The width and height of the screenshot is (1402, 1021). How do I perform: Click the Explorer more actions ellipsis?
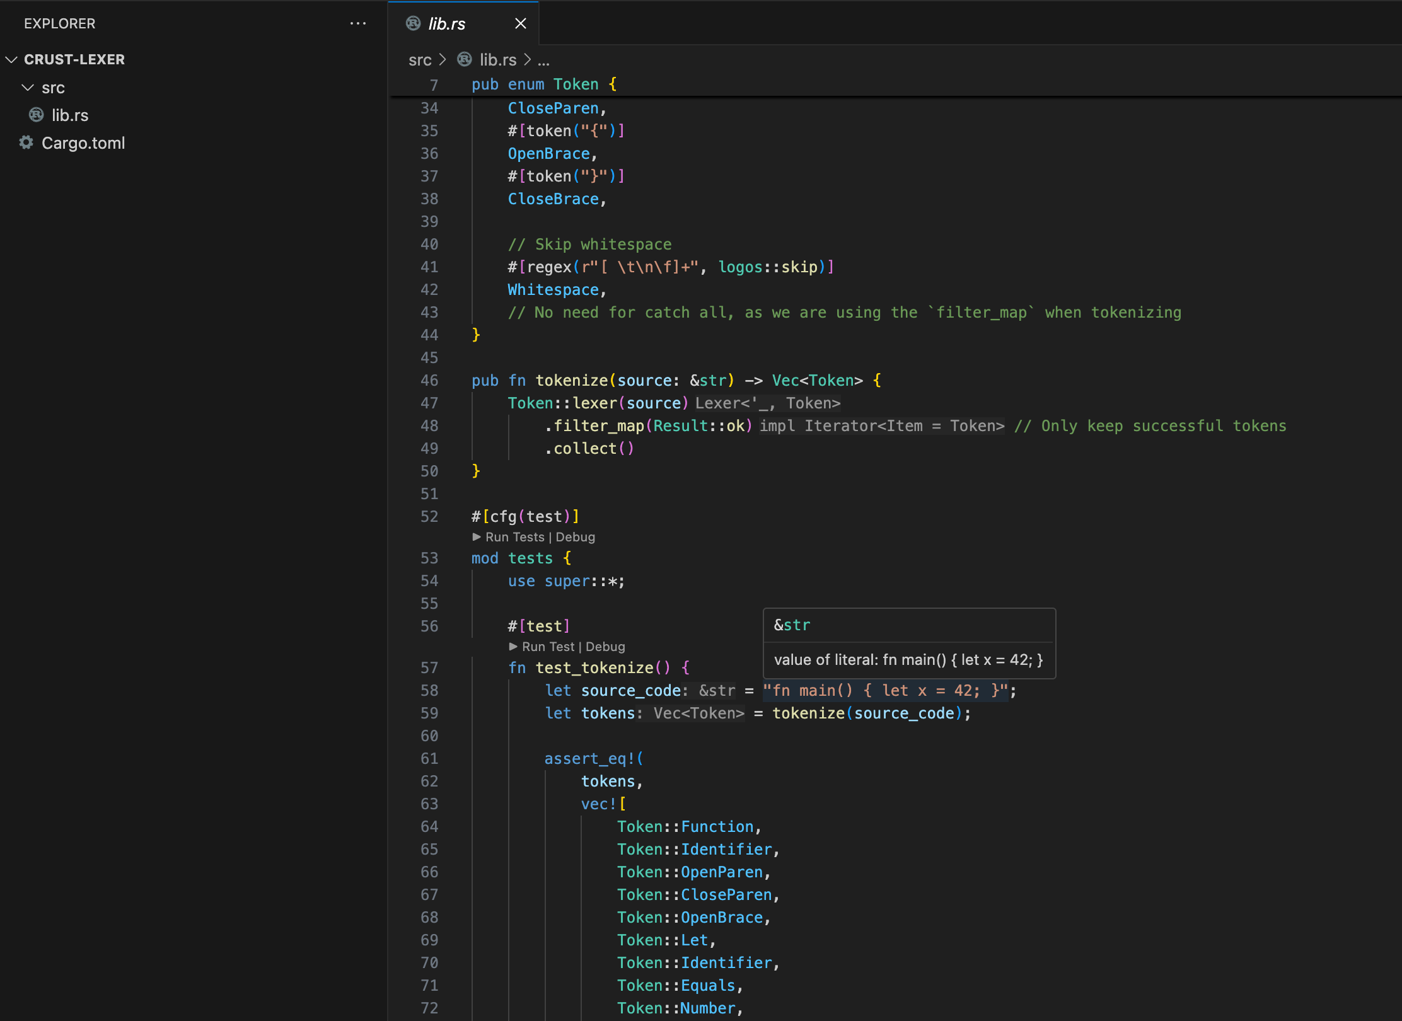pyautogui.click(x=357, y=23)
